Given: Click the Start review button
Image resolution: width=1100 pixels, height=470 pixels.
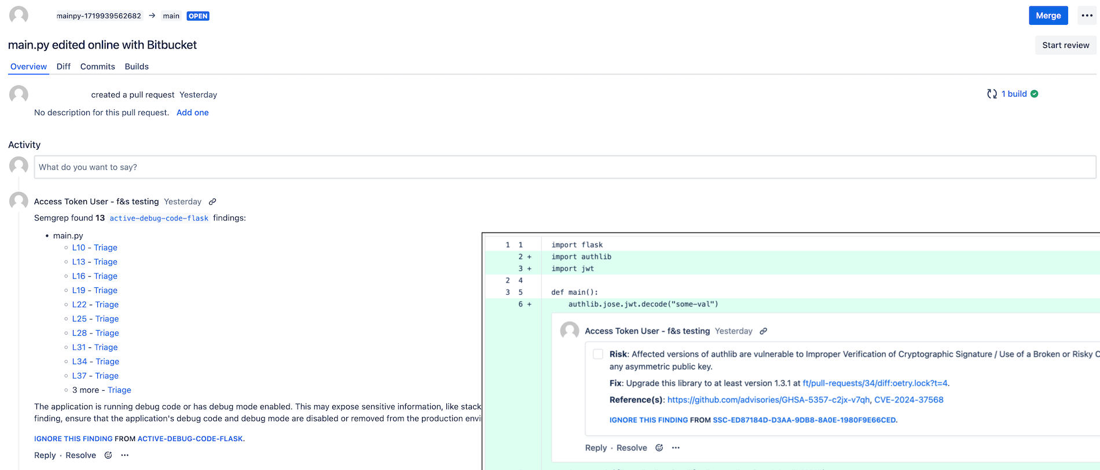Looking at the screenshot, I should click(x=1065, y=45).
